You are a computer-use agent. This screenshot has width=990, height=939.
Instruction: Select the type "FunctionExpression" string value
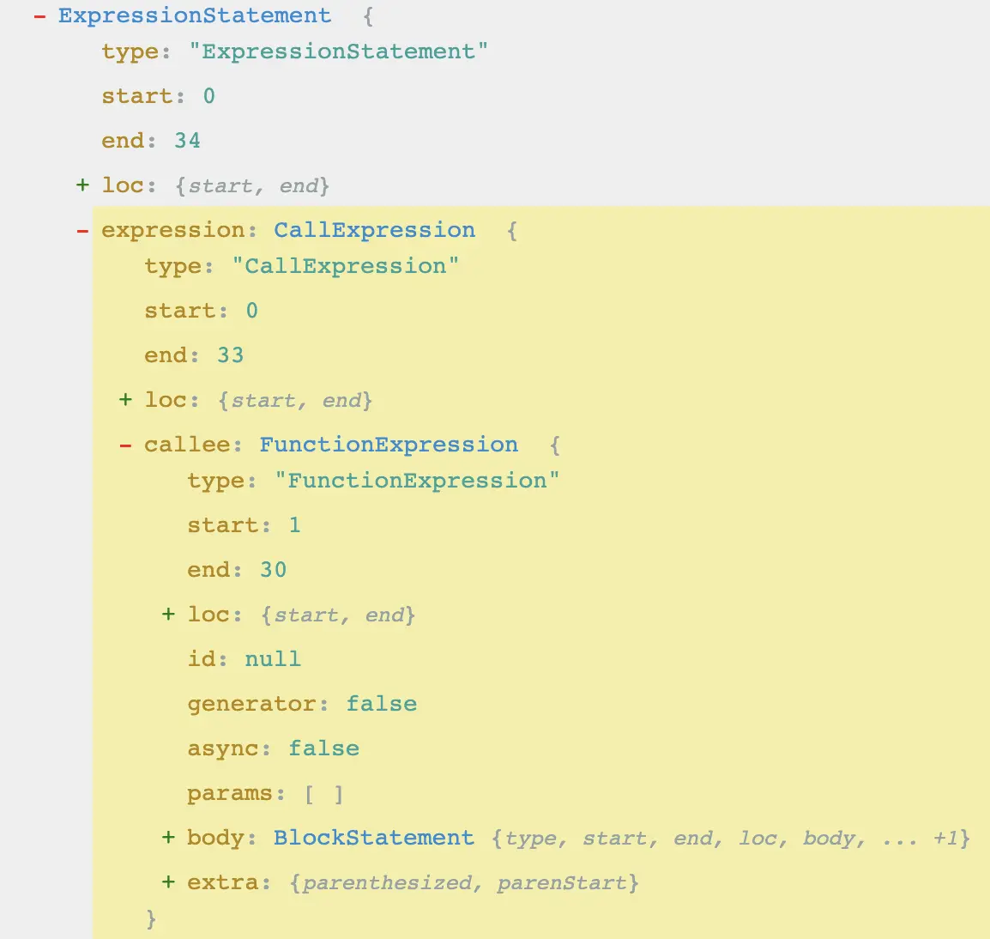[x=417, y=481]
